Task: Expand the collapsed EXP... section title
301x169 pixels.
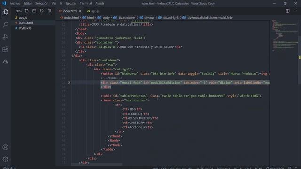Action: [x=19, y=11]
